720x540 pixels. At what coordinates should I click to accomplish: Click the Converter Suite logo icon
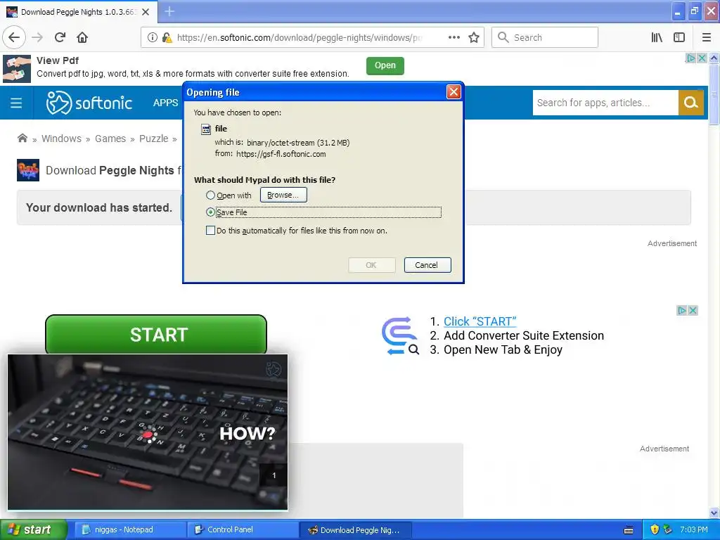[x=400, y=336]
